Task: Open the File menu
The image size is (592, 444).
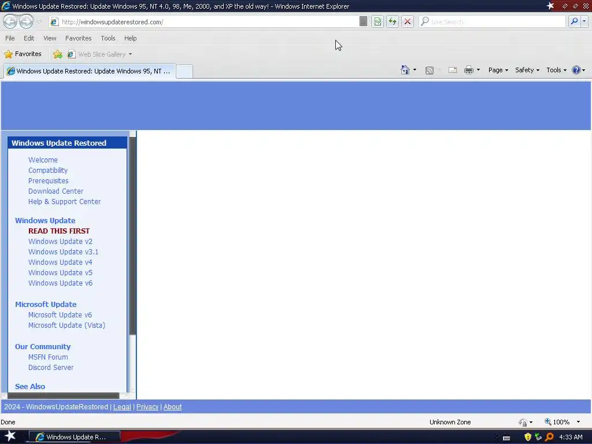Action: [x=10, y=38]
